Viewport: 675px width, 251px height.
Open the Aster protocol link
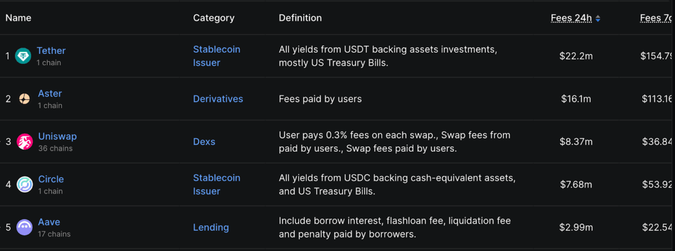[x=50, y=93]
